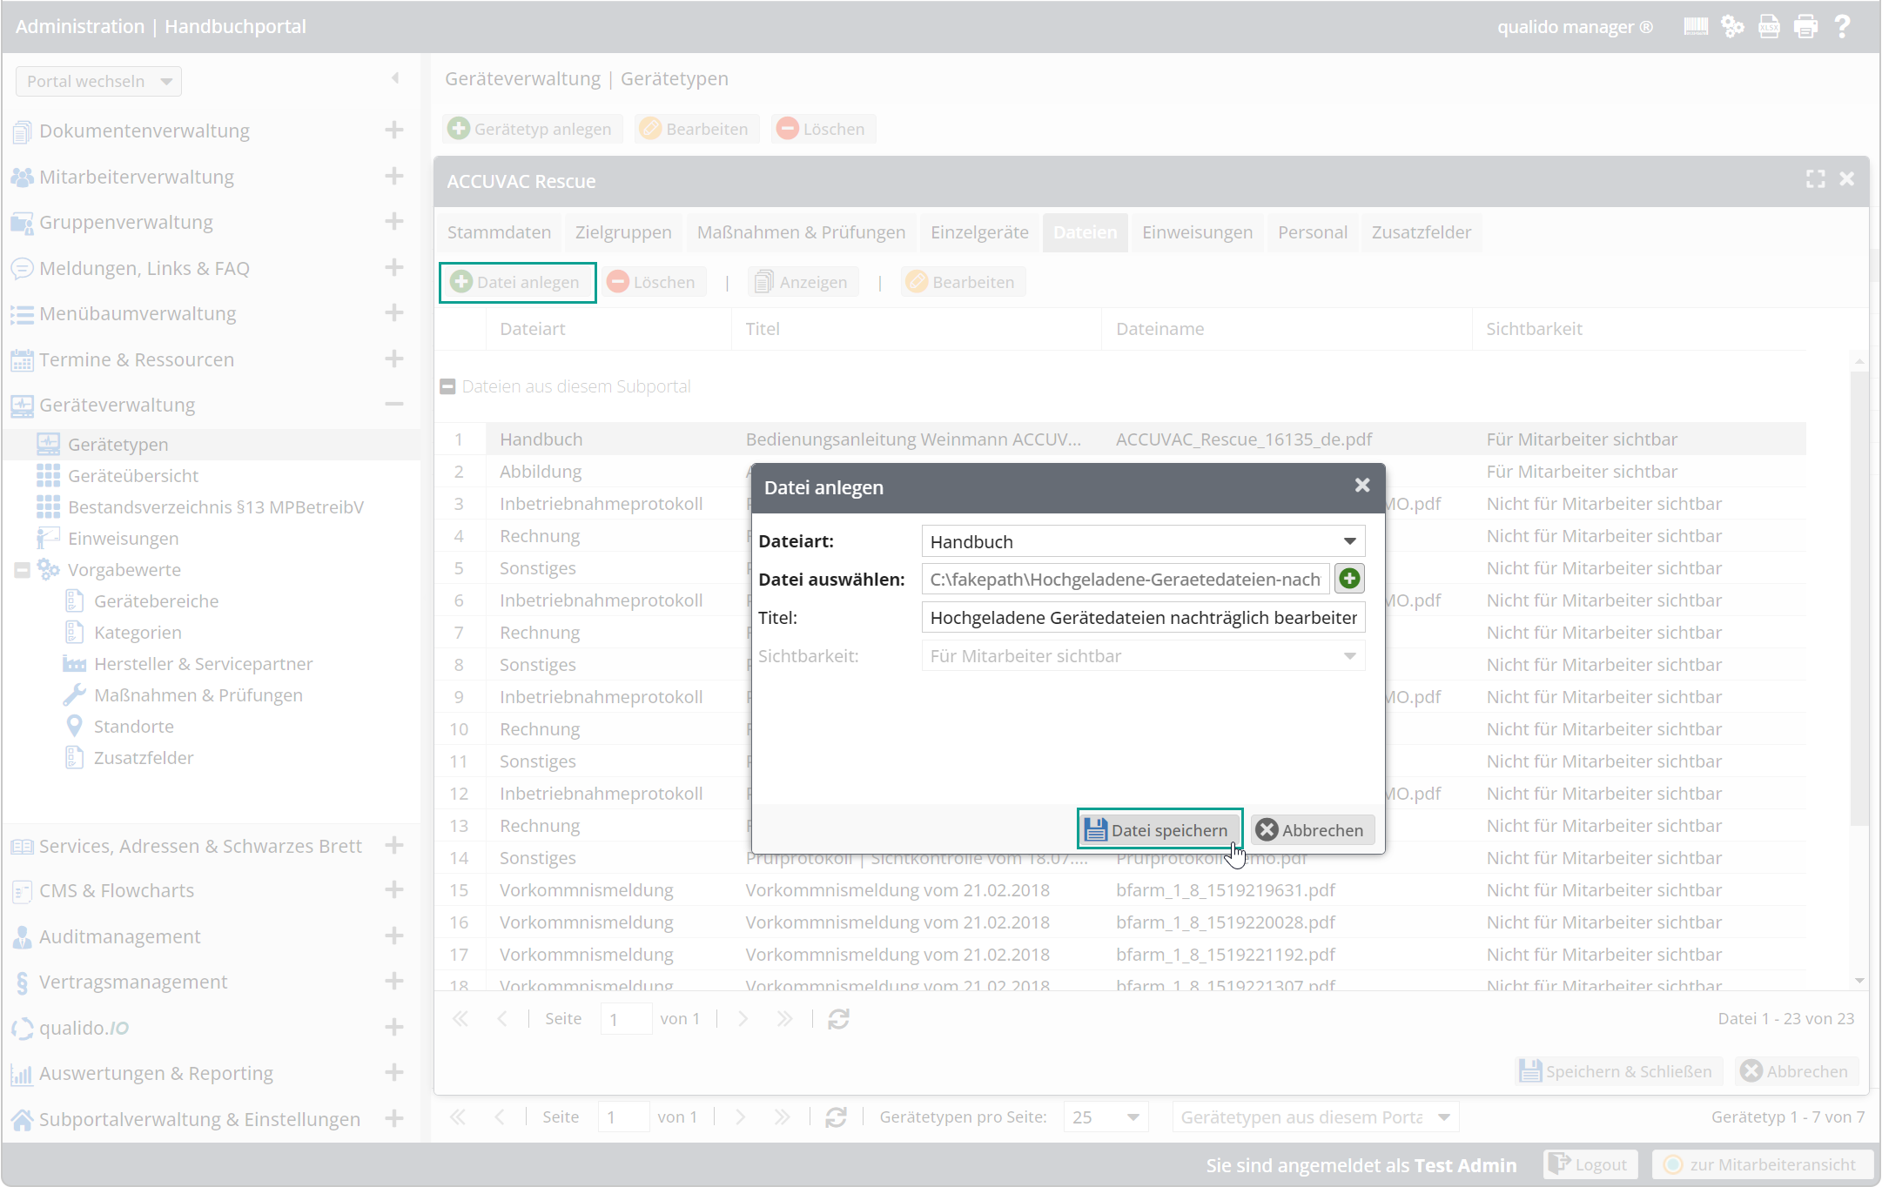Open Geräteübersicht in sidebar
The image size is (1882, 1187).
pyautogui.click(x=133, y=476)
